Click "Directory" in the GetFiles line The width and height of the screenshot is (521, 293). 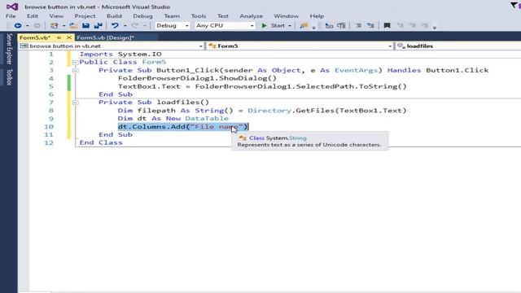pos(269,111)
